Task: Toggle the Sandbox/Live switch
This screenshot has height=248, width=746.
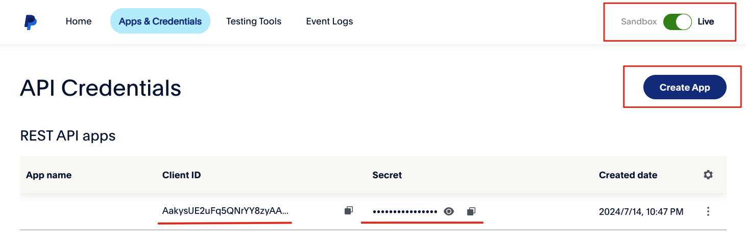Action: [677, 22]
